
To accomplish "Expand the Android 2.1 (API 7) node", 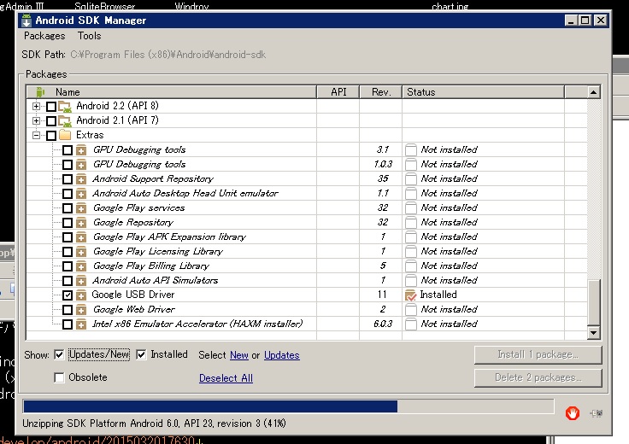I will [36, 120].
